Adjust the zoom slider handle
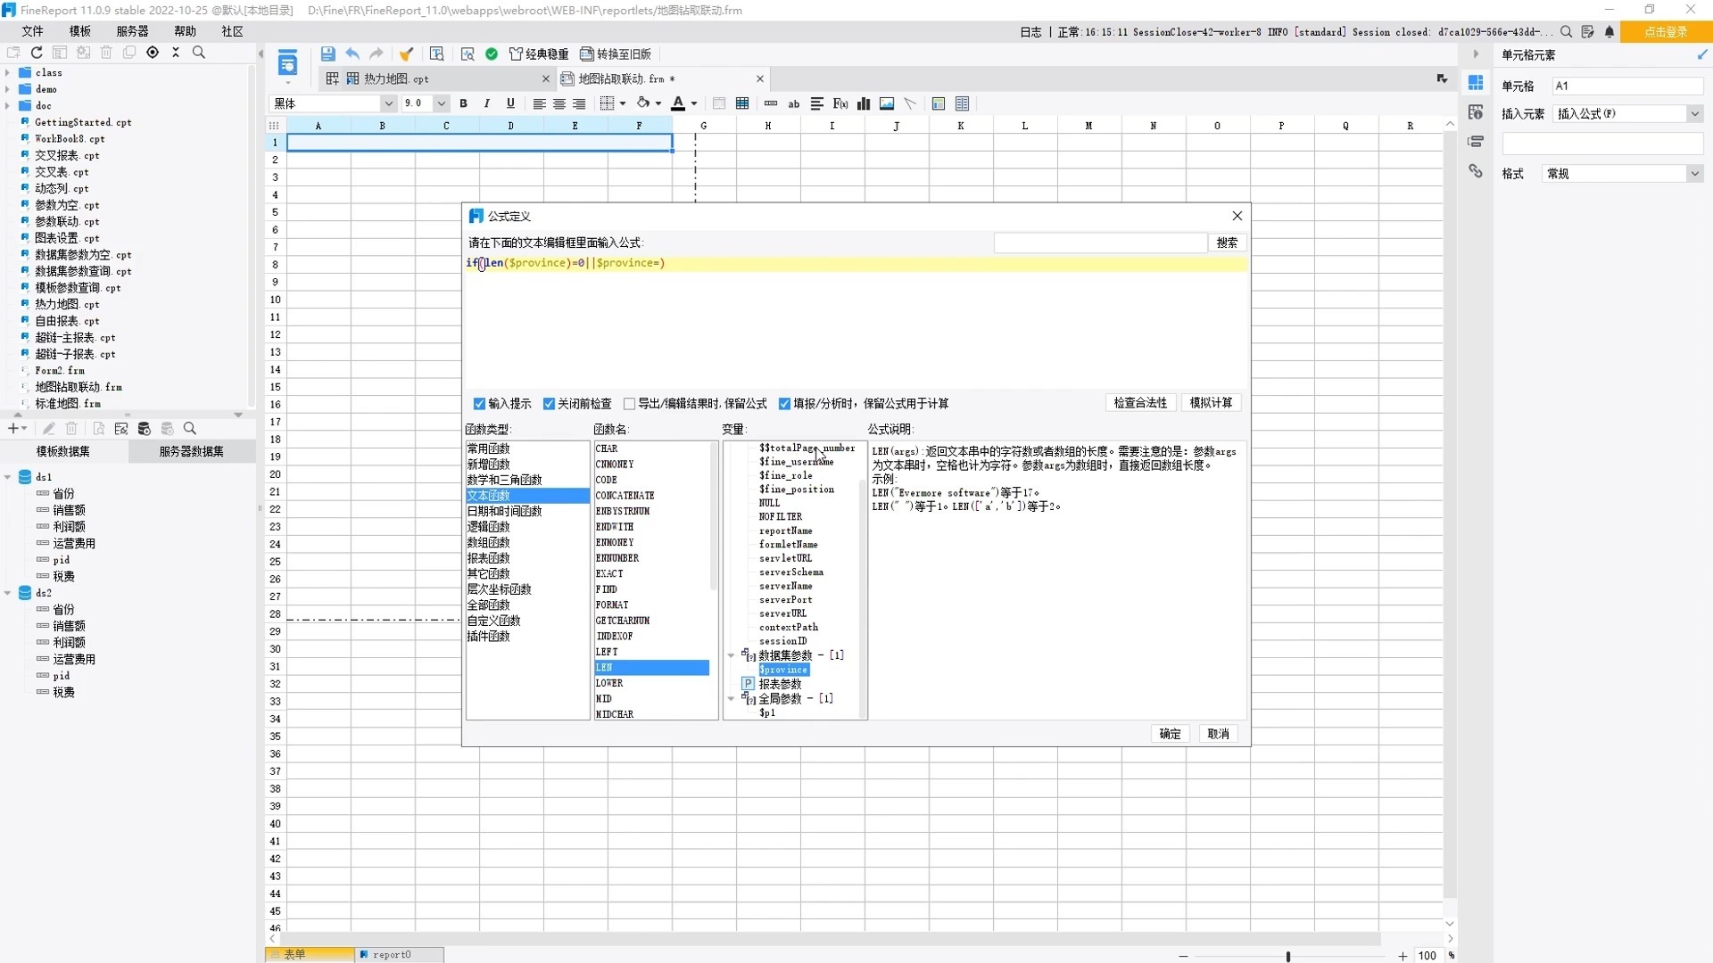This screenshot has height=963, width=1713. click(1288, 956)
